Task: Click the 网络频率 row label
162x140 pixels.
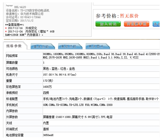Action: 12,56
